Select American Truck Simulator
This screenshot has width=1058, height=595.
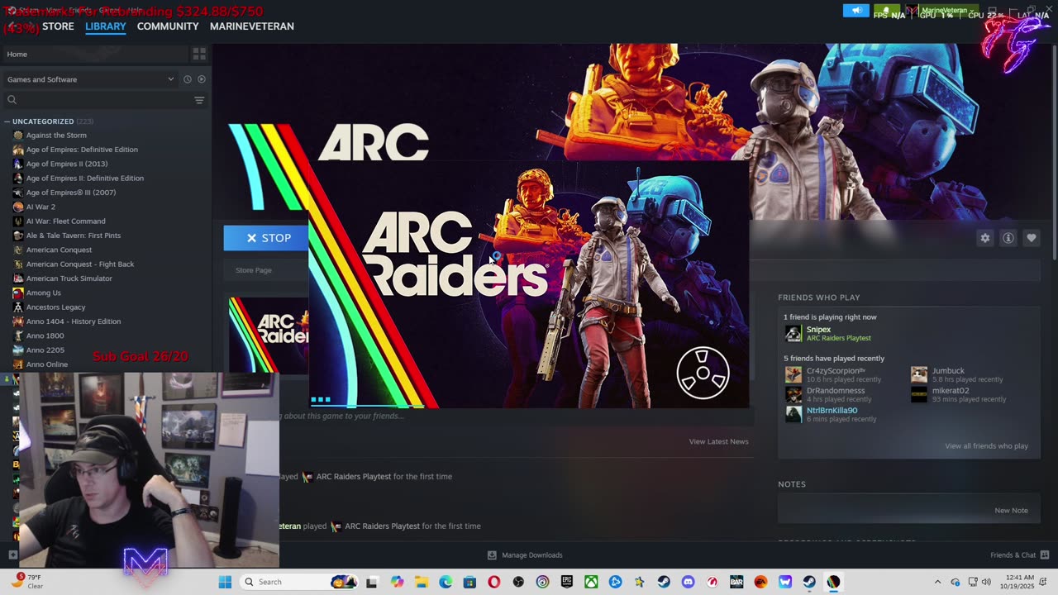click(69, 278)
